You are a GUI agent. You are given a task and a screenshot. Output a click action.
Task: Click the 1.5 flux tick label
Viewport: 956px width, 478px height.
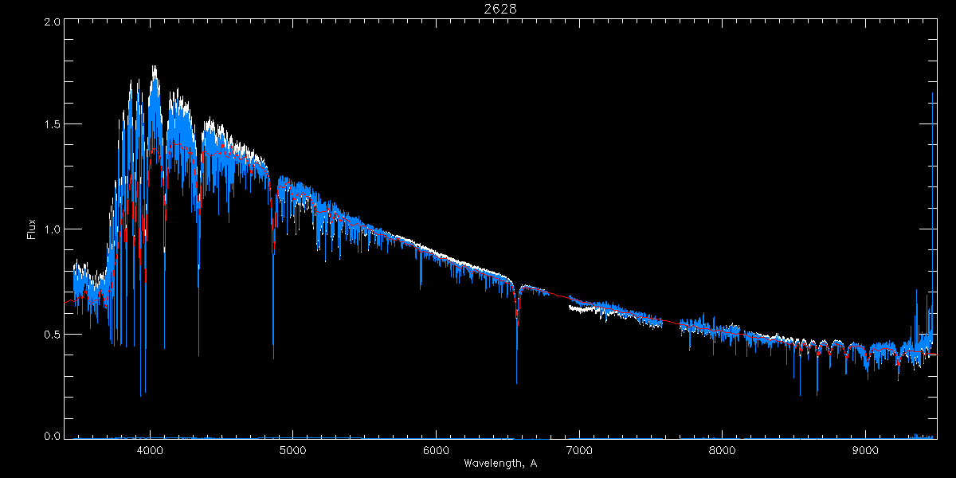point(53,125)
